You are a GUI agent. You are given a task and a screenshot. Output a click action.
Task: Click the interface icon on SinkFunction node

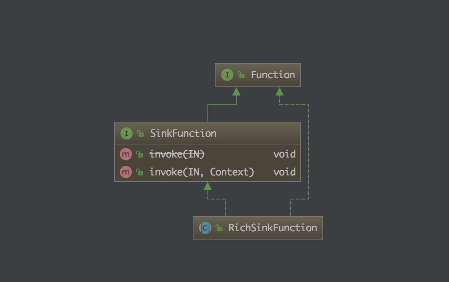click(126, 133)
